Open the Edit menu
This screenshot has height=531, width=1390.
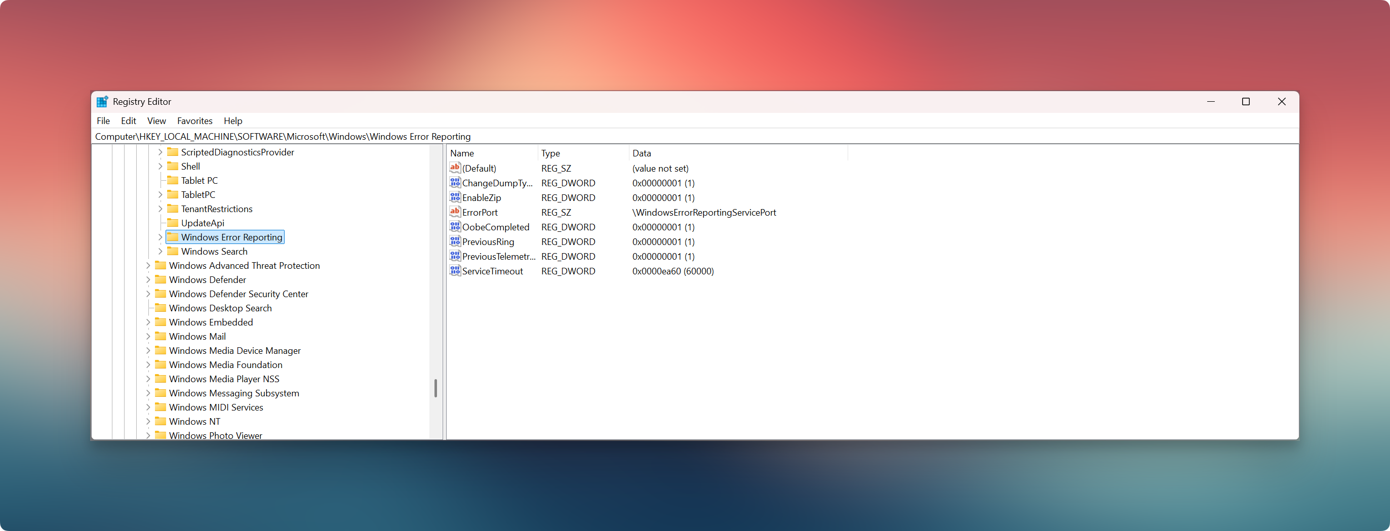tap(129, 121)
